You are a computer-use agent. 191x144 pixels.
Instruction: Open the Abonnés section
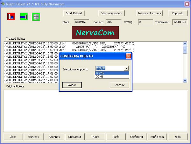point(54,137)
